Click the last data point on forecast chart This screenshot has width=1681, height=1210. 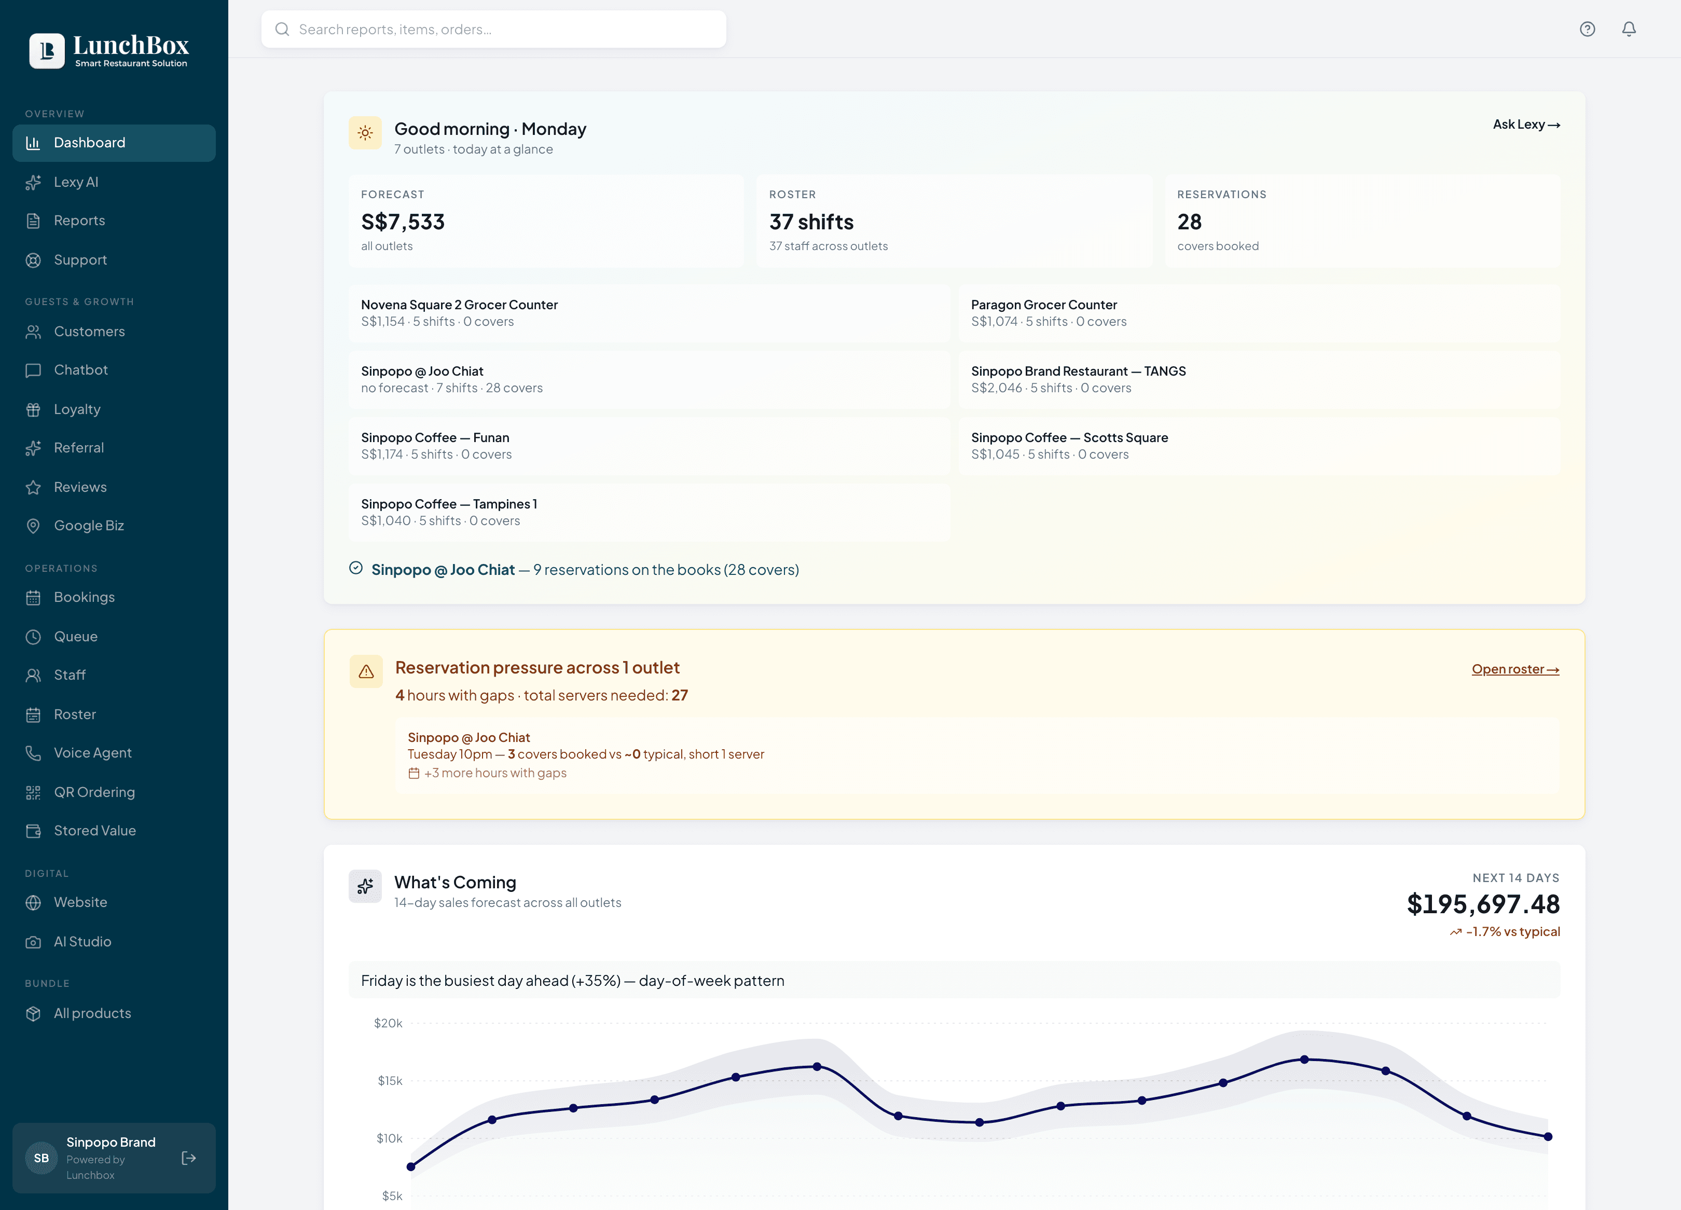click(x=1548, y=1137)
